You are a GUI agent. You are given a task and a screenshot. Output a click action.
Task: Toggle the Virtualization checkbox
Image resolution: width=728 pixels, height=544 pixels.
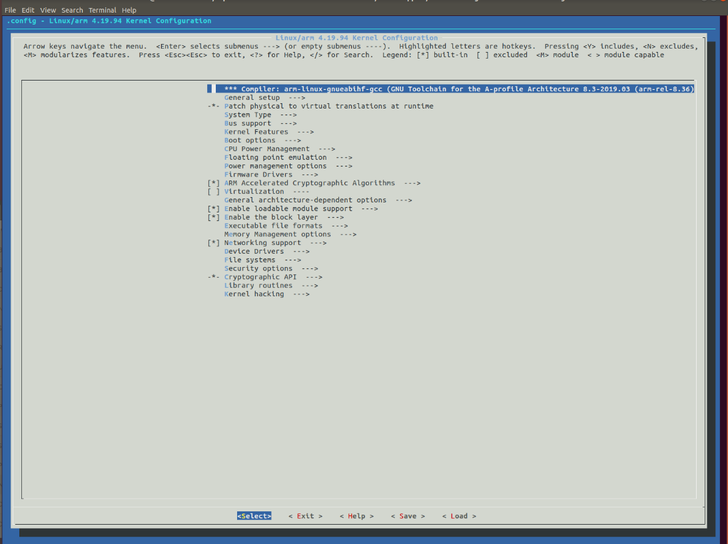click(214, 192)
